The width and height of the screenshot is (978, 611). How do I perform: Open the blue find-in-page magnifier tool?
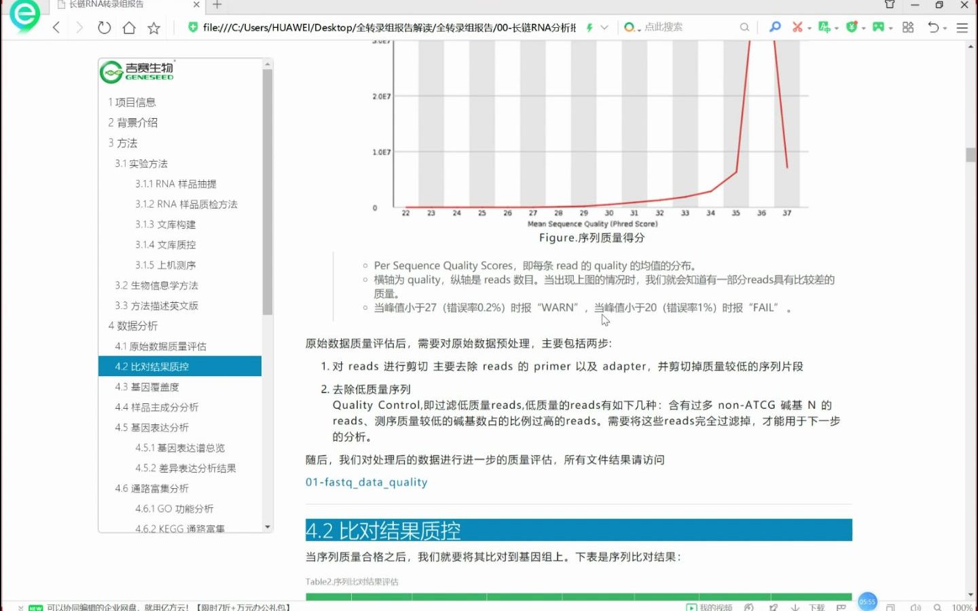tap(775, 27)
